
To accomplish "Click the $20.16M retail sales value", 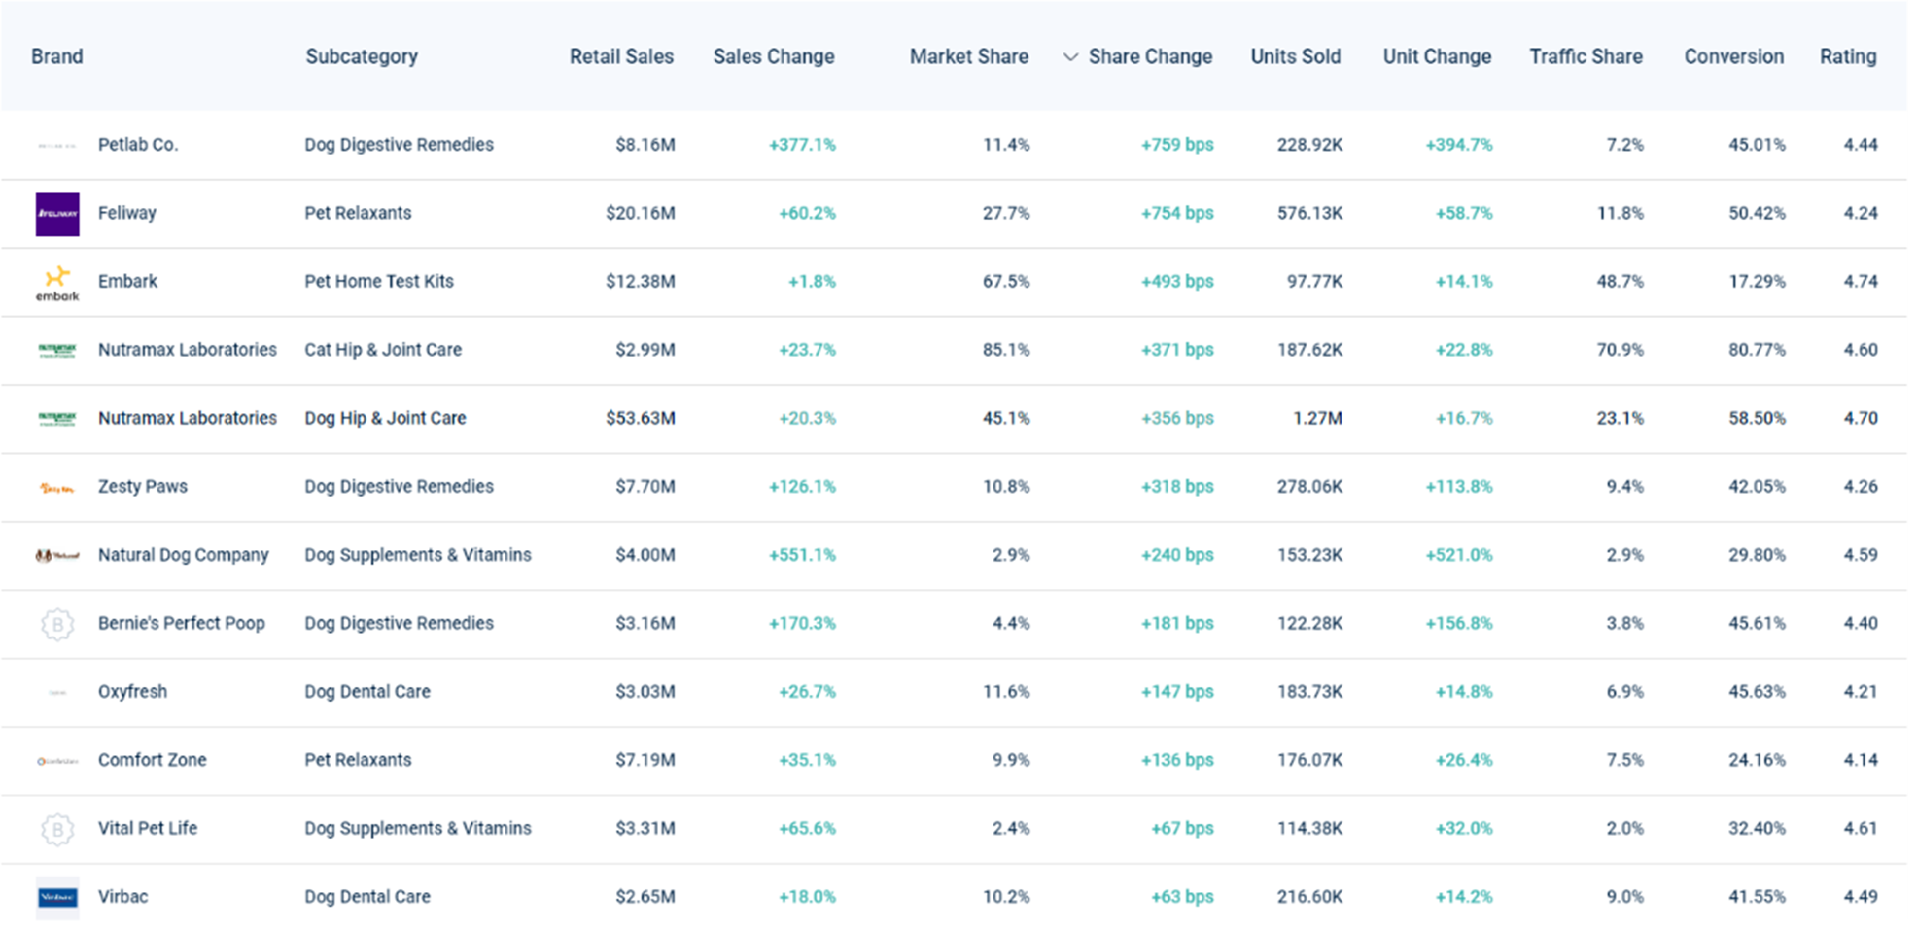I will click(x=640, y=213).
